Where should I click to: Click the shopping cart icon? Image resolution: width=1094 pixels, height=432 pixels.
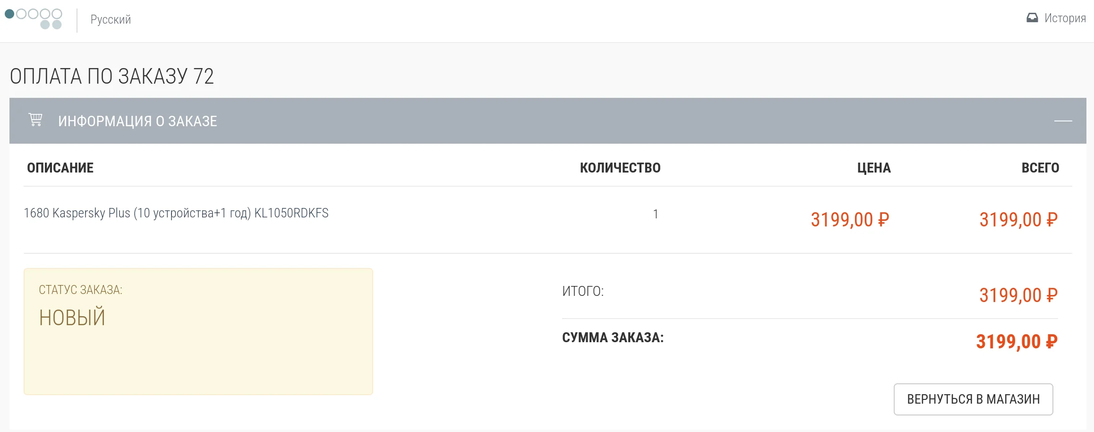(35, 120)
